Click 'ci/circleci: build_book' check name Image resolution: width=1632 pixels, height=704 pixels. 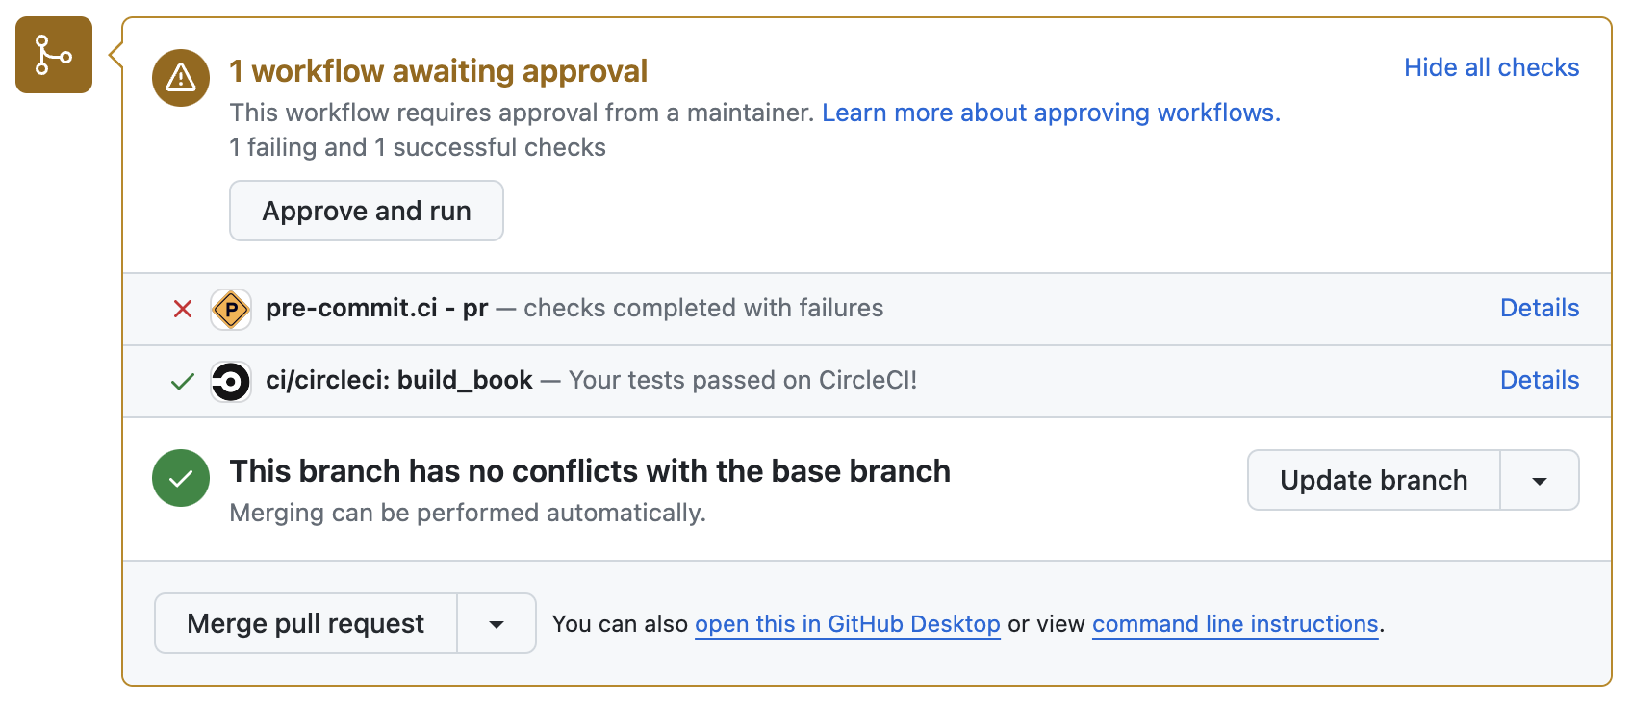tap(399, 380)
